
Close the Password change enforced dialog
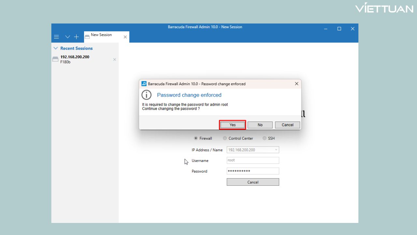(296, 84)
